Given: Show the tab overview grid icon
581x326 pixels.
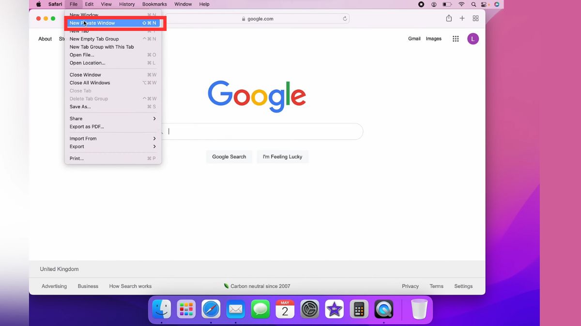Looking at the screenshot, I should point(475,18).
